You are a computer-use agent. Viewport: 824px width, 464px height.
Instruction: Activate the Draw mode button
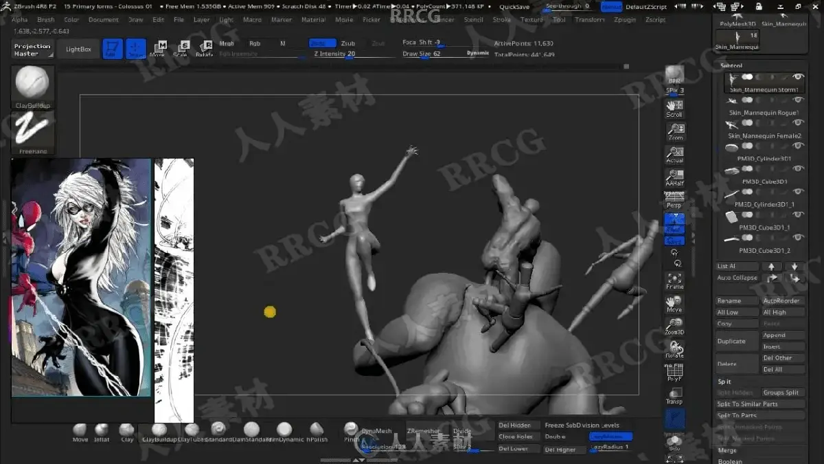pyautogui.click(x=135, y=49)
